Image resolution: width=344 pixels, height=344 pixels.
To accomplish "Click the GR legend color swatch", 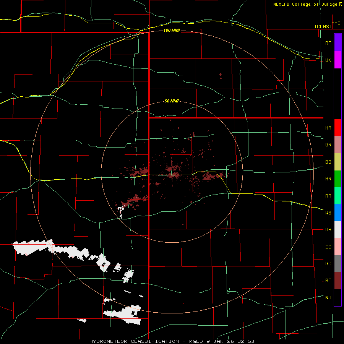I will click(338, 144).
